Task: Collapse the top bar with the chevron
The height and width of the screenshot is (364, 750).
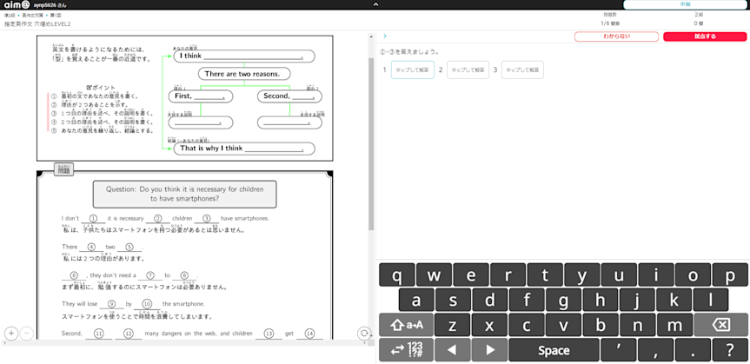Action: 375,4
